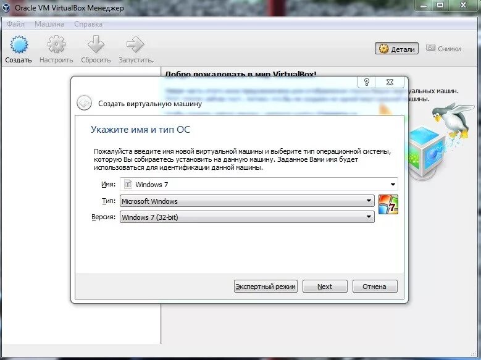Image resolution: width=481 pixels, height=360 pixels.
Task: Click the Next button
Action: (325, 287)
